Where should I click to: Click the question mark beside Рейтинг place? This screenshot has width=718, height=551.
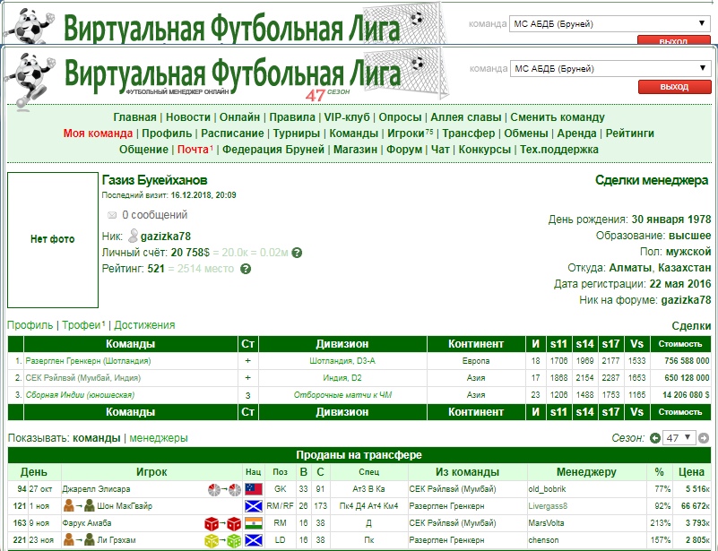245,269
